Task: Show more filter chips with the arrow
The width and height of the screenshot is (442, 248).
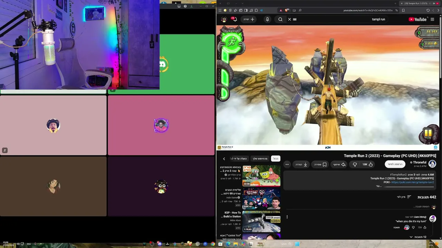Action: click(x=224, y=159)
